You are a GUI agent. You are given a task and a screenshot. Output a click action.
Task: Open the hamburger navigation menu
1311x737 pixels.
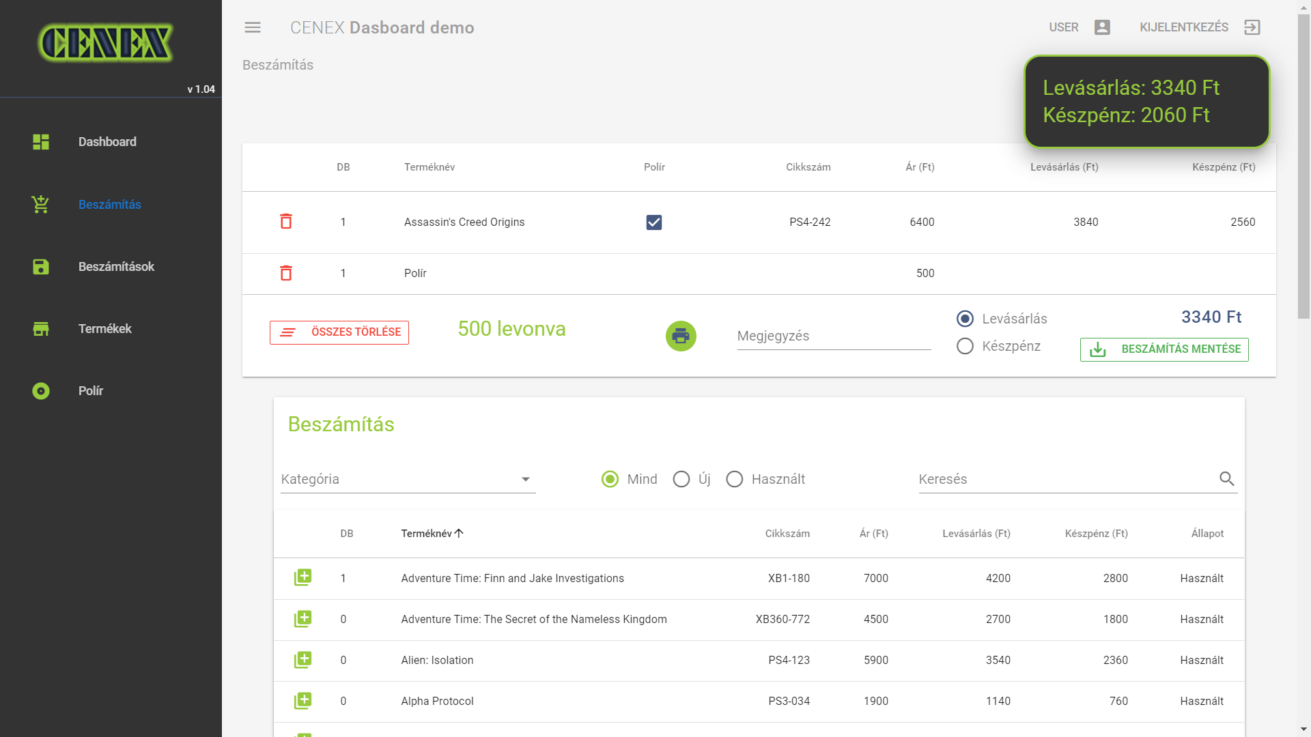coord(253,27)
